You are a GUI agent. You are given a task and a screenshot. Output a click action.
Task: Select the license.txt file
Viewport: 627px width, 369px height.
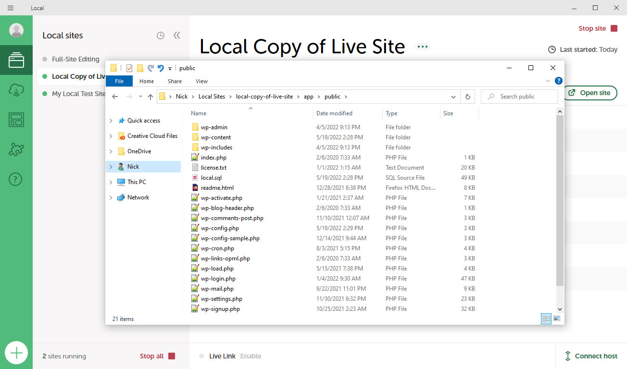(x=213, y=168)
